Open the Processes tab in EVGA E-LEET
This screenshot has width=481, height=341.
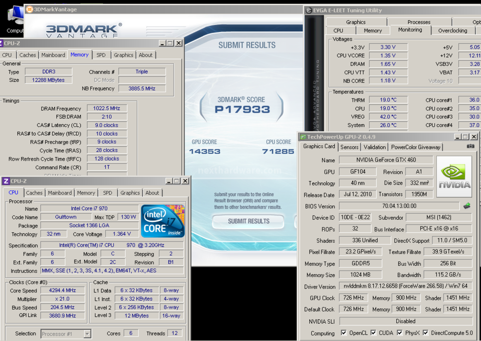[419, 22]
